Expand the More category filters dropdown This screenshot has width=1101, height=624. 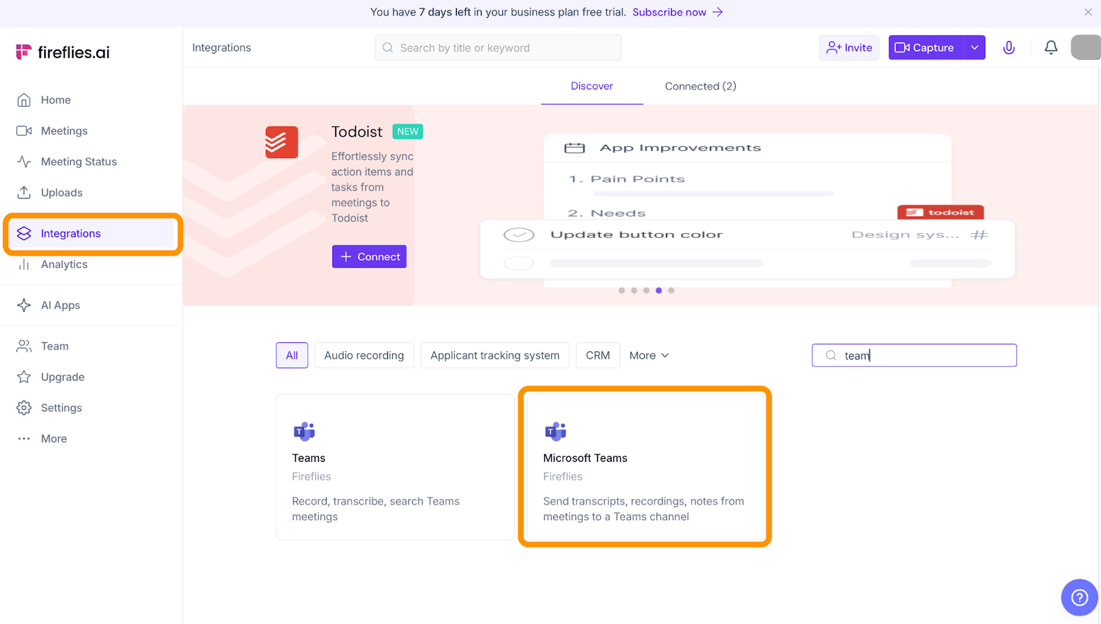click(649, 355)
